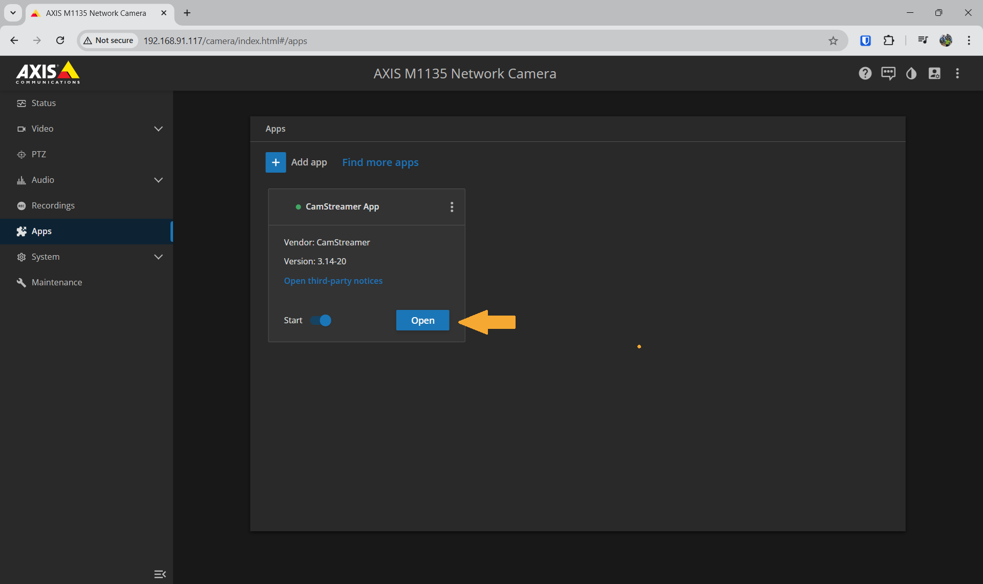Click the Add app label

pyautogui.click(x=309, y=162)
